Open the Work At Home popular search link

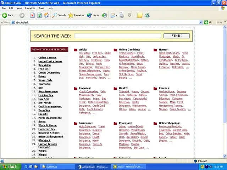tap(48, 125)
